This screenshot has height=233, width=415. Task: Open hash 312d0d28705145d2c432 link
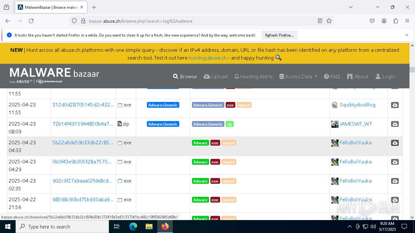coord(83,105)
